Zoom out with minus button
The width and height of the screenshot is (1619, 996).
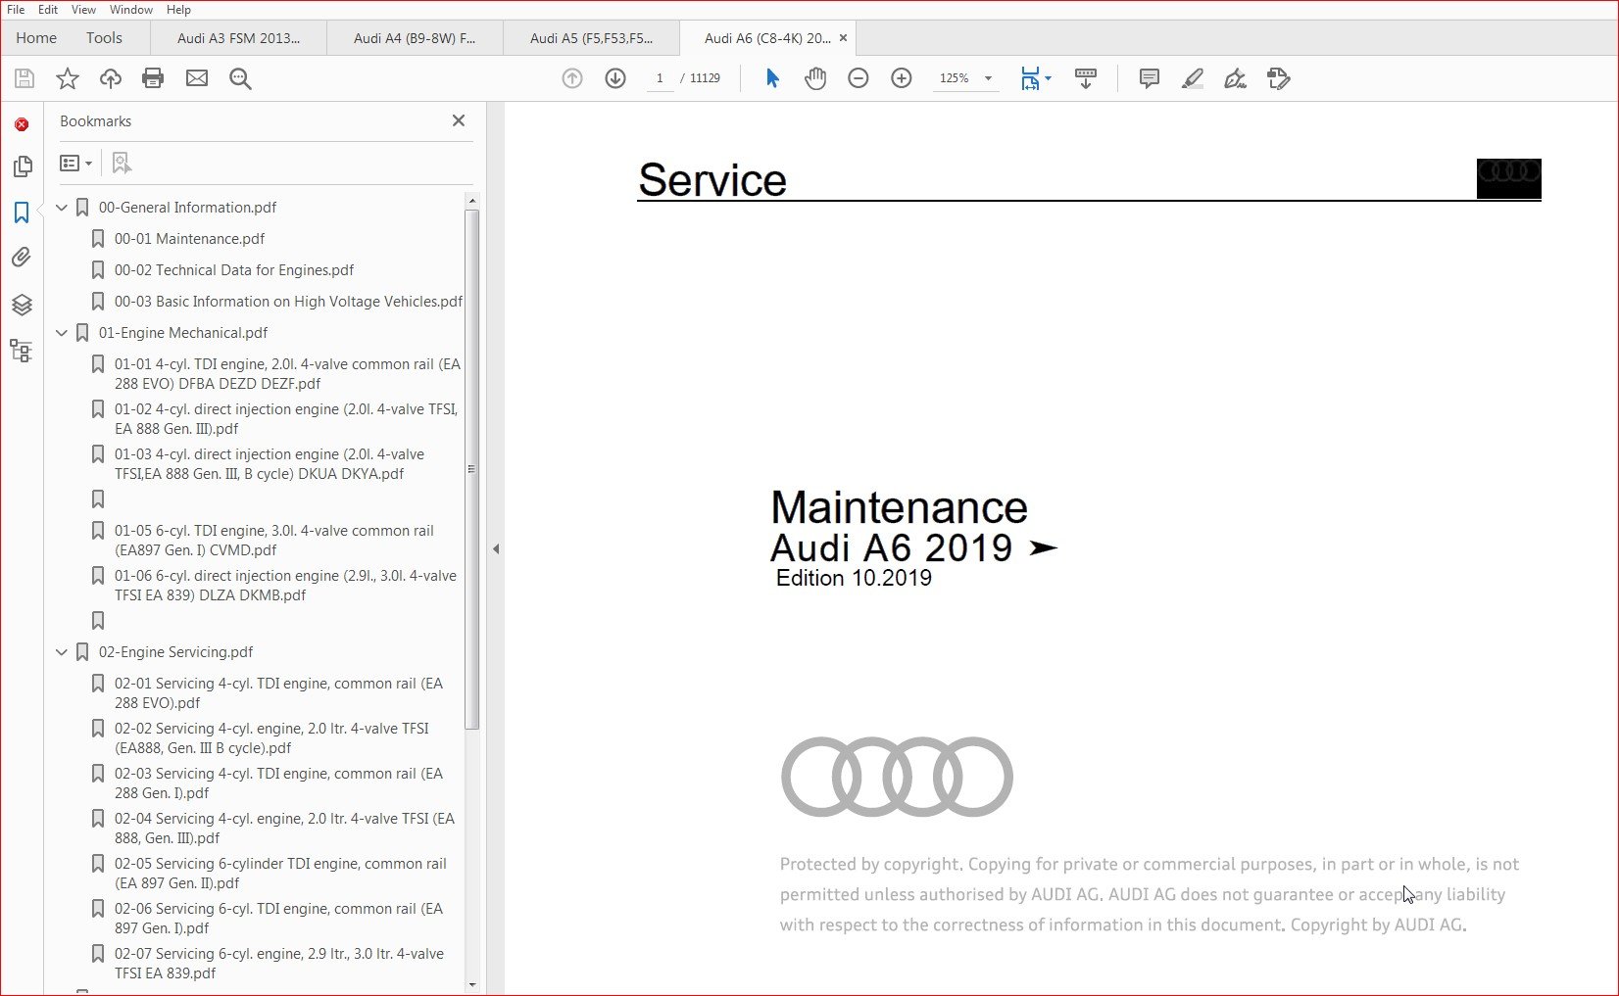(859, 78)
